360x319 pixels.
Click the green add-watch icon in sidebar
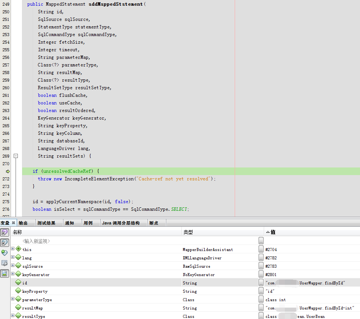click(x=5, y=253)
